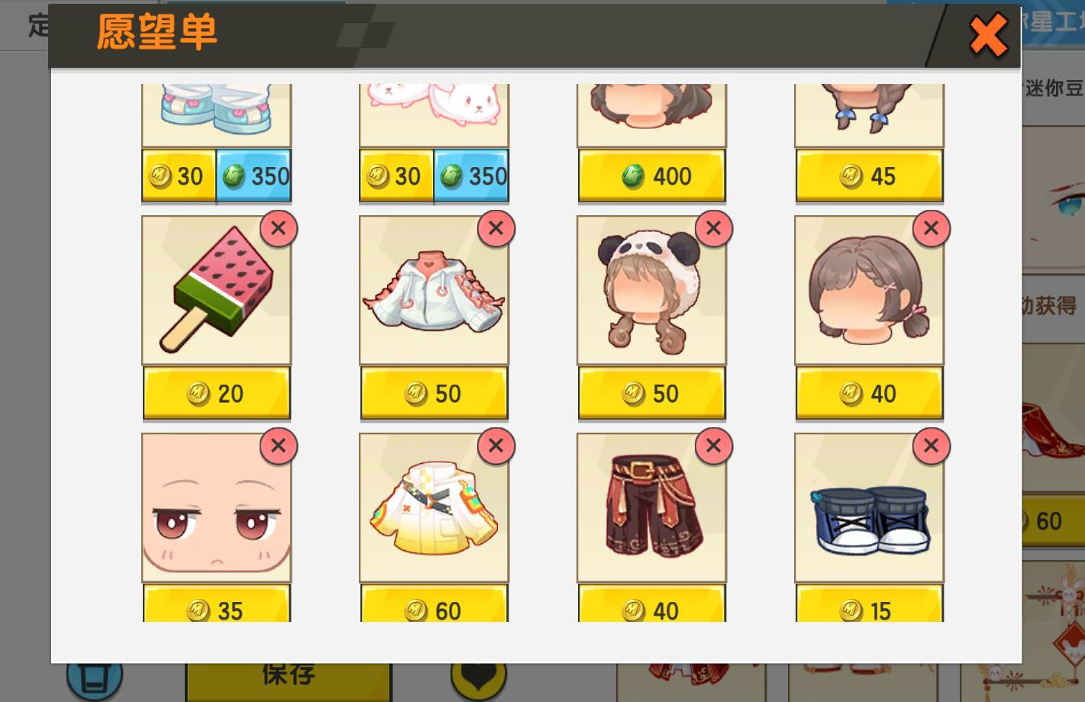Viewport: 1085px width, 702px height.
Task: Select the watermelon popsicle thumbnail
Action: tap(217, 290)
